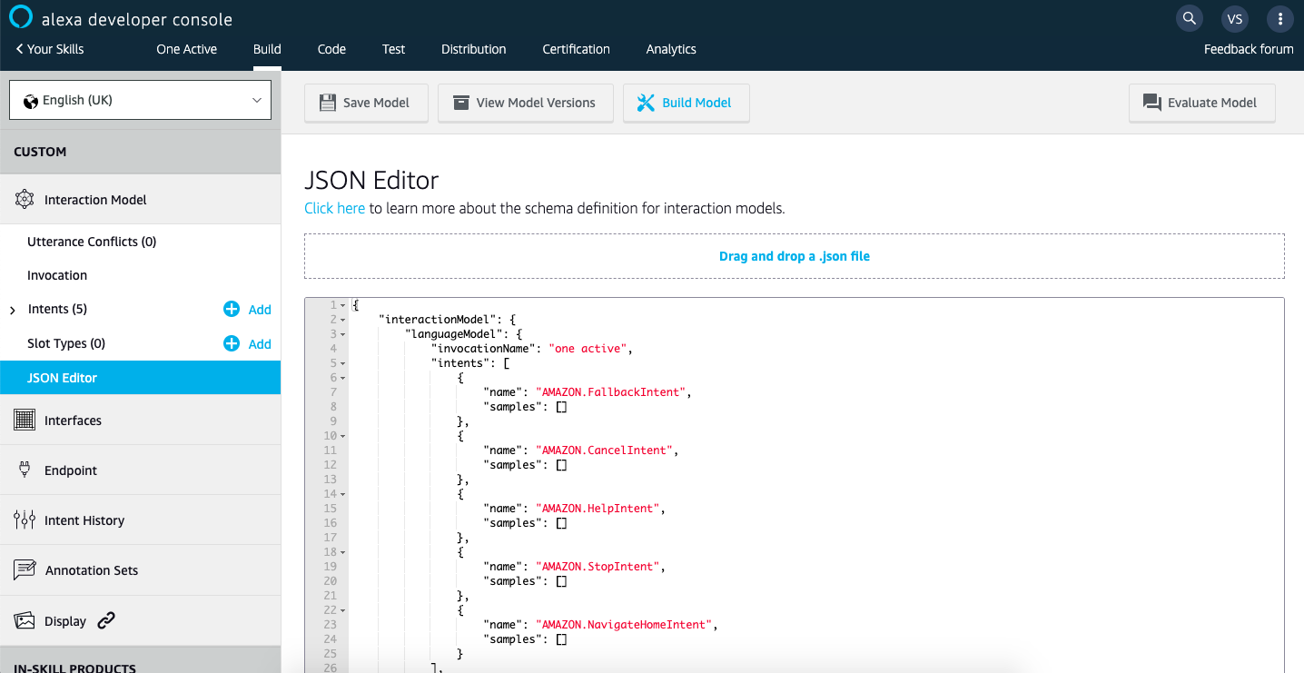Click "one active" invocation name value in editor

(588, 349)
